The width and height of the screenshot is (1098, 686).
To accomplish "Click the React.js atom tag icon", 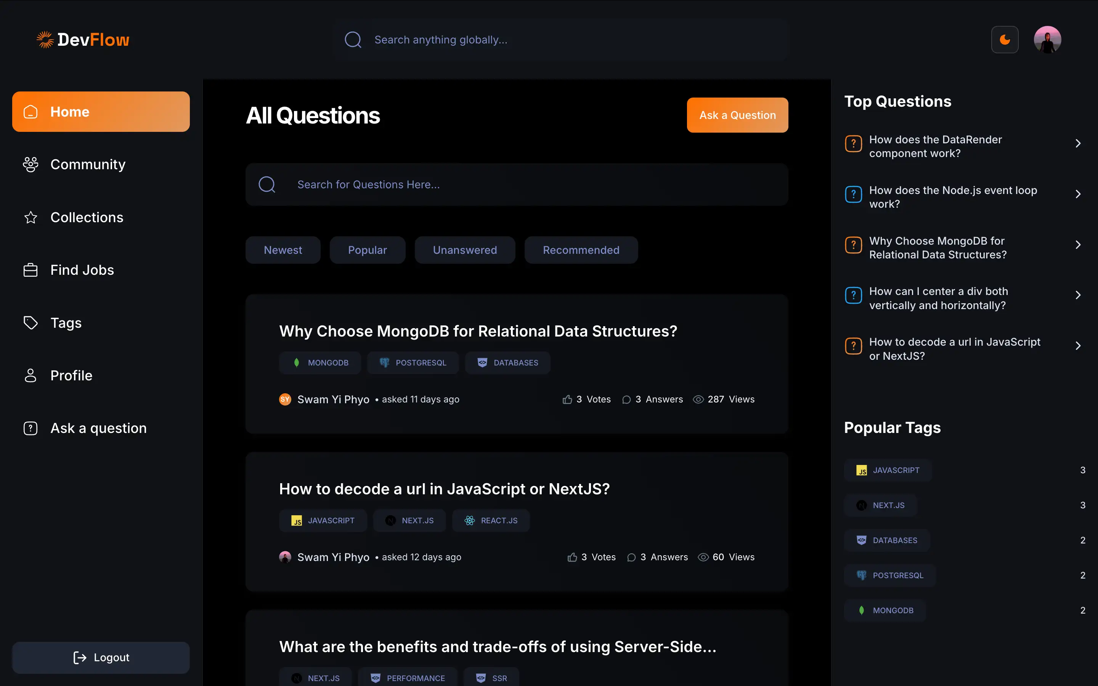I will click(x=470, y=520).
